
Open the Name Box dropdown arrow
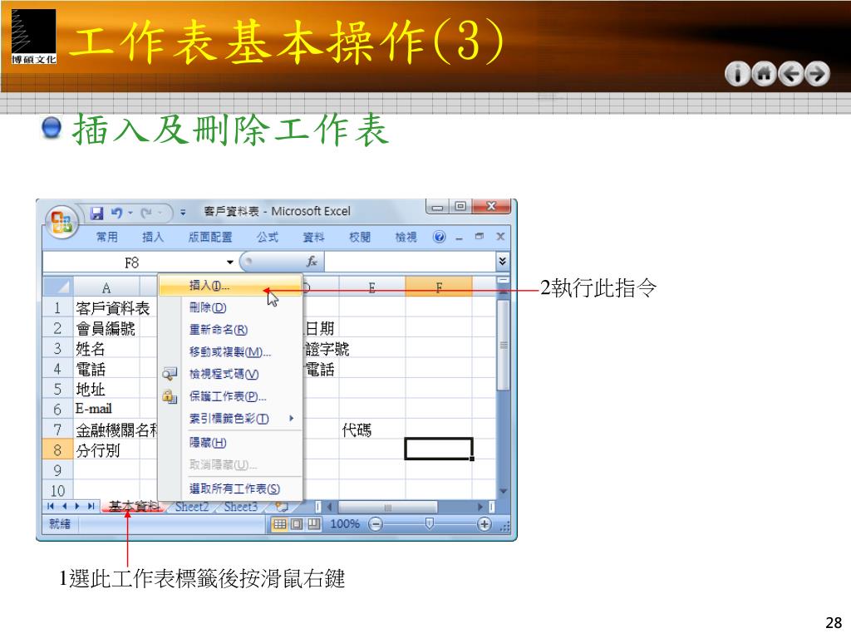(230, 262)
